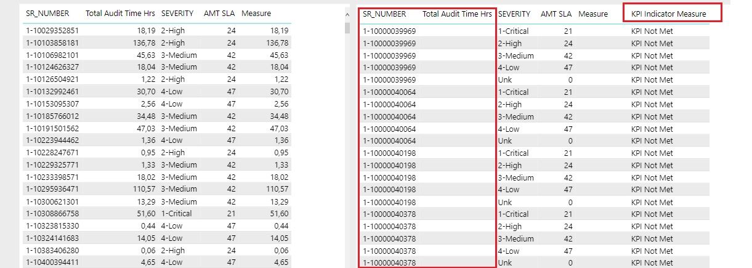Click Unk severity for SR 1-10000040064
Viewport: 752px width, 268px height.
point(504,141)
